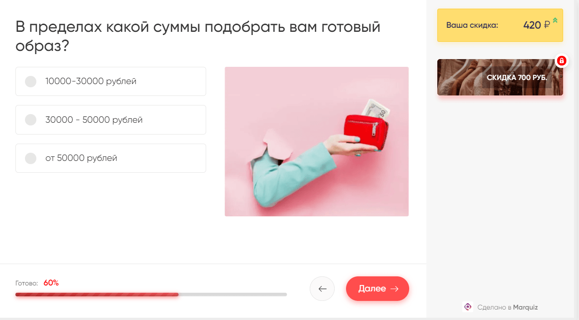
Task: Click the СКИДКА 700 РУБ. locked bonus card
Action: 500,77
